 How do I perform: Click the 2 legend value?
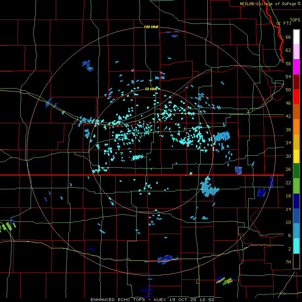tap(289, 249)
